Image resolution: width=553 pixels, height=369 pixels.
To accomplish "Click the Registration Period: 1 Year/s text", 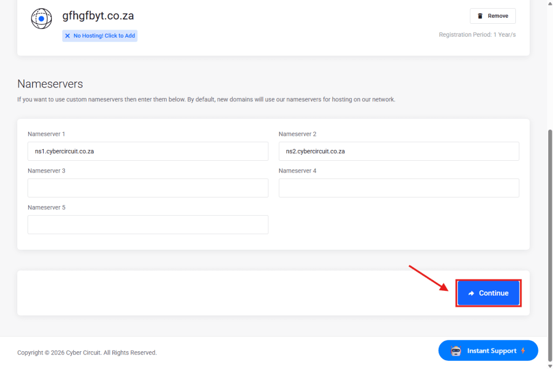I will [477, 35].
